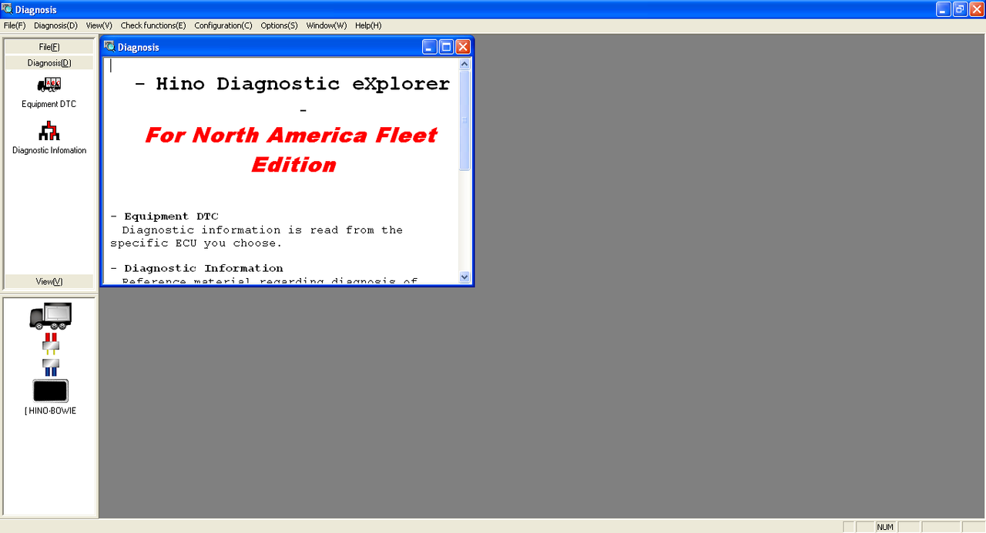The image size is (986, 533).
Task: Minimize the inner Diagnosis window
Action: [x=430, y=47]
